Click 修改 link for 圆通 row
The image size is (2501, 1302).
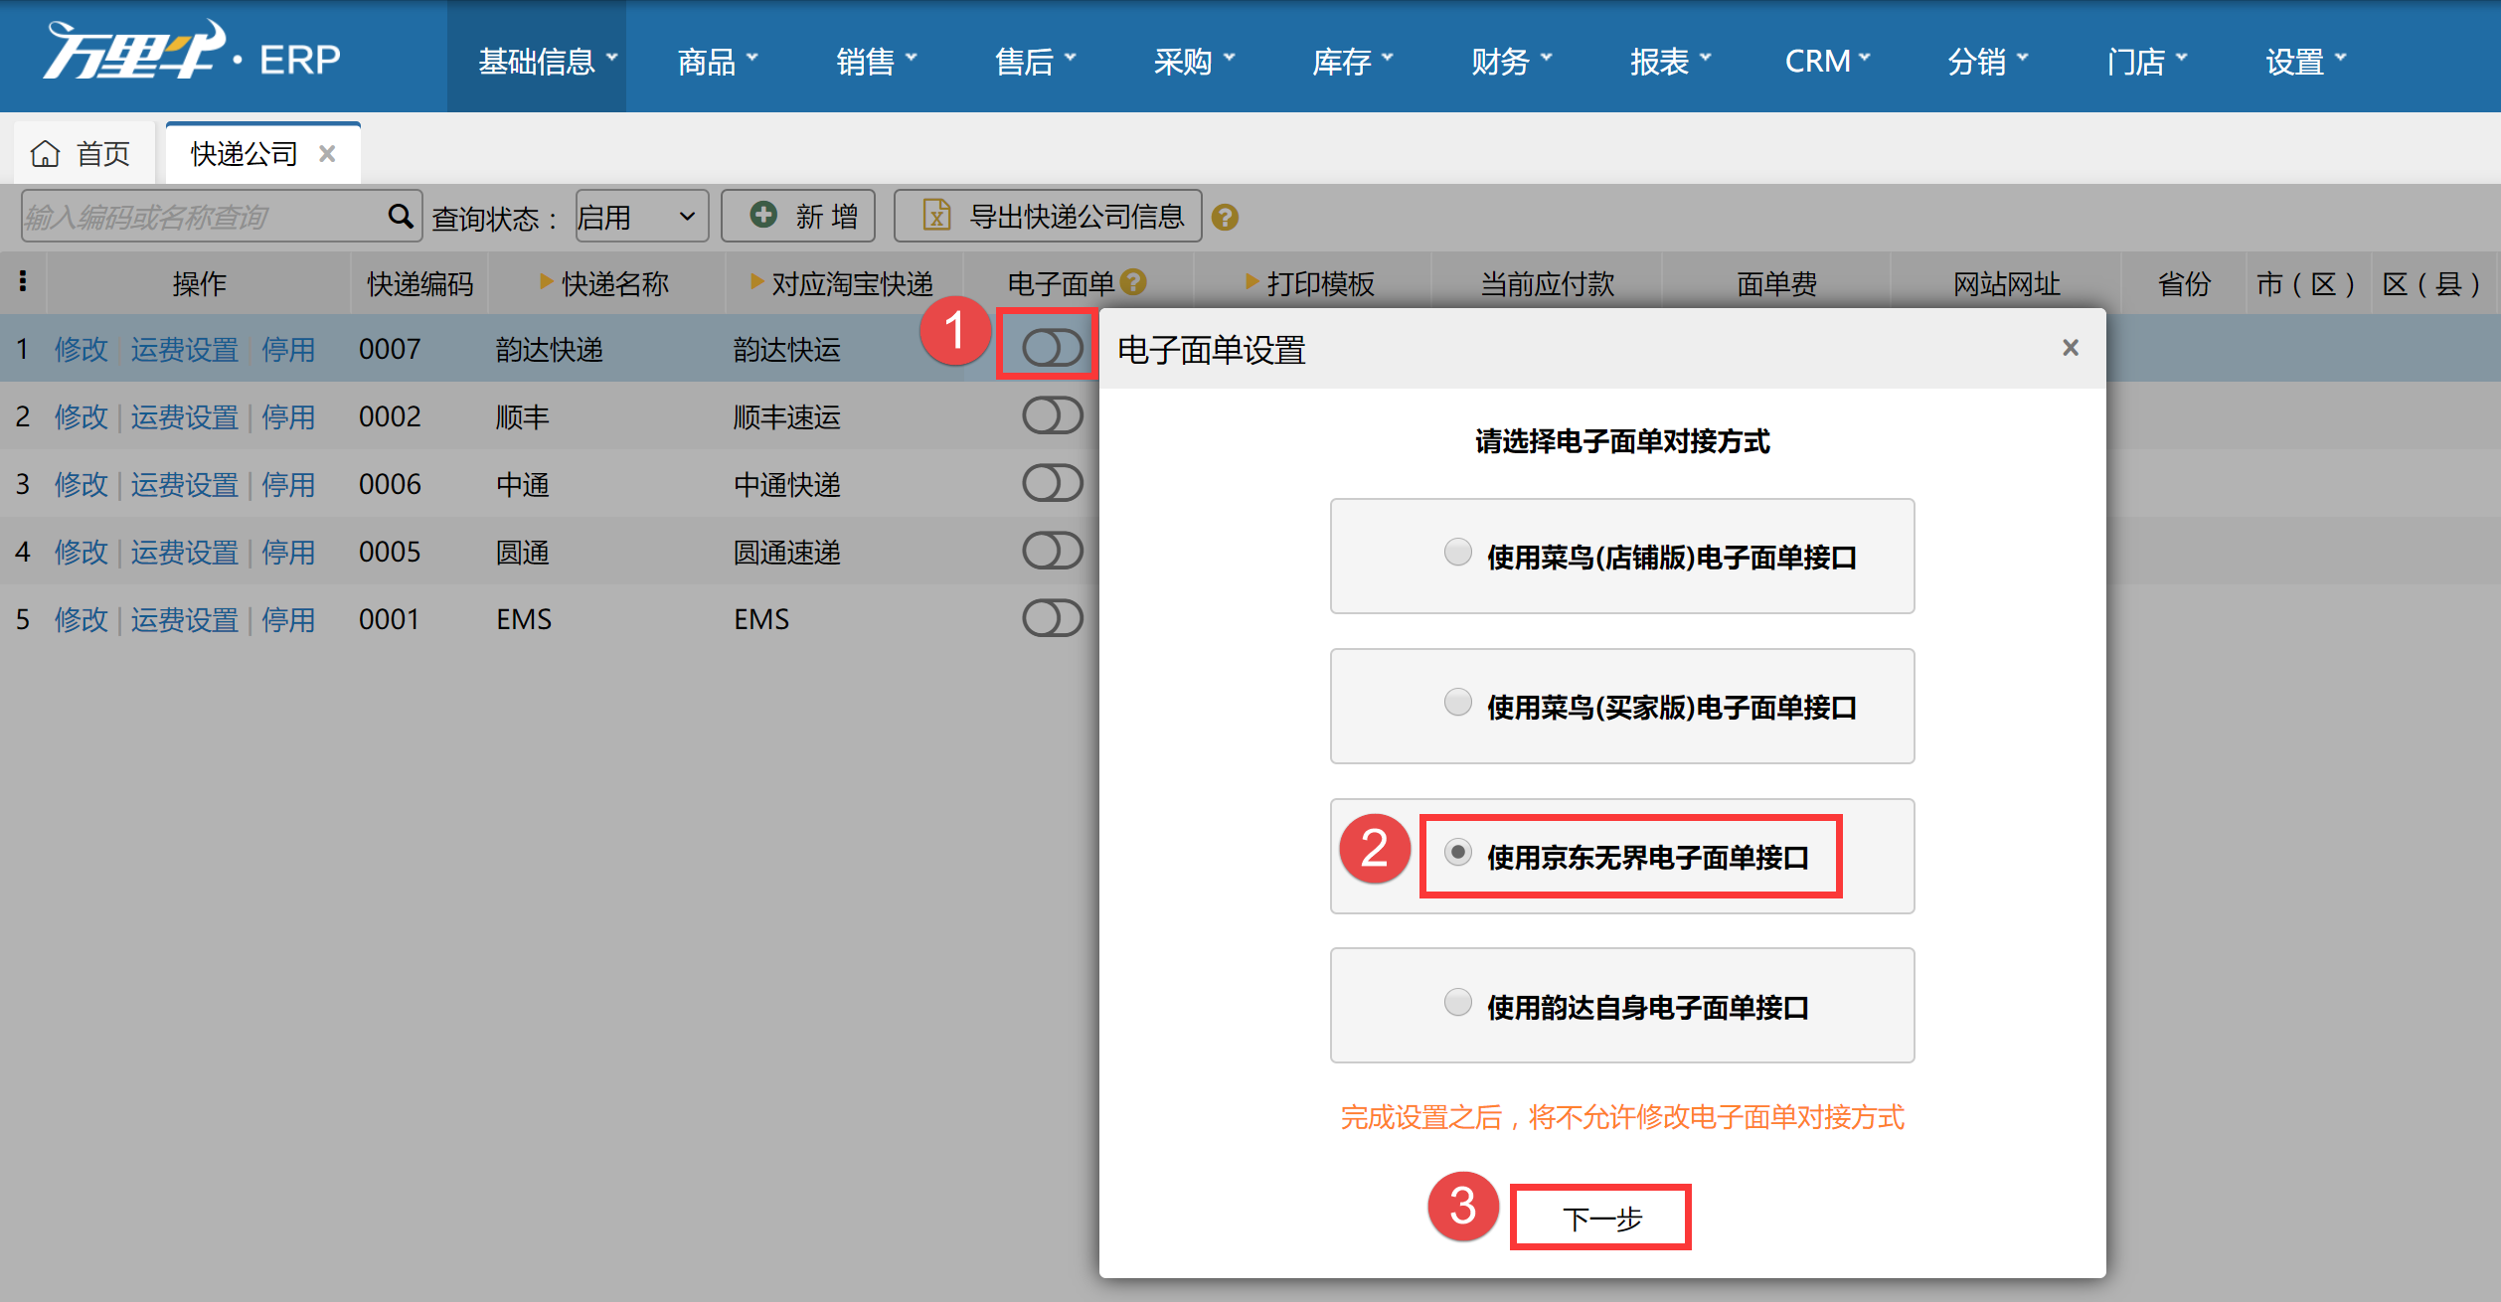82,552
